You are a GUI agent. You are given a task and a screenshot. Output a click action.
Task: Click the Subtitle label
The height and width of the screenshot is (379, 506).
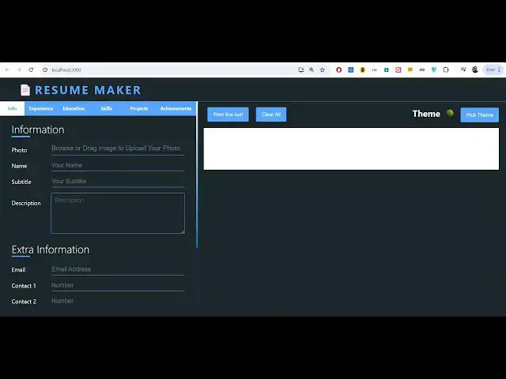[x=21, y=182]
